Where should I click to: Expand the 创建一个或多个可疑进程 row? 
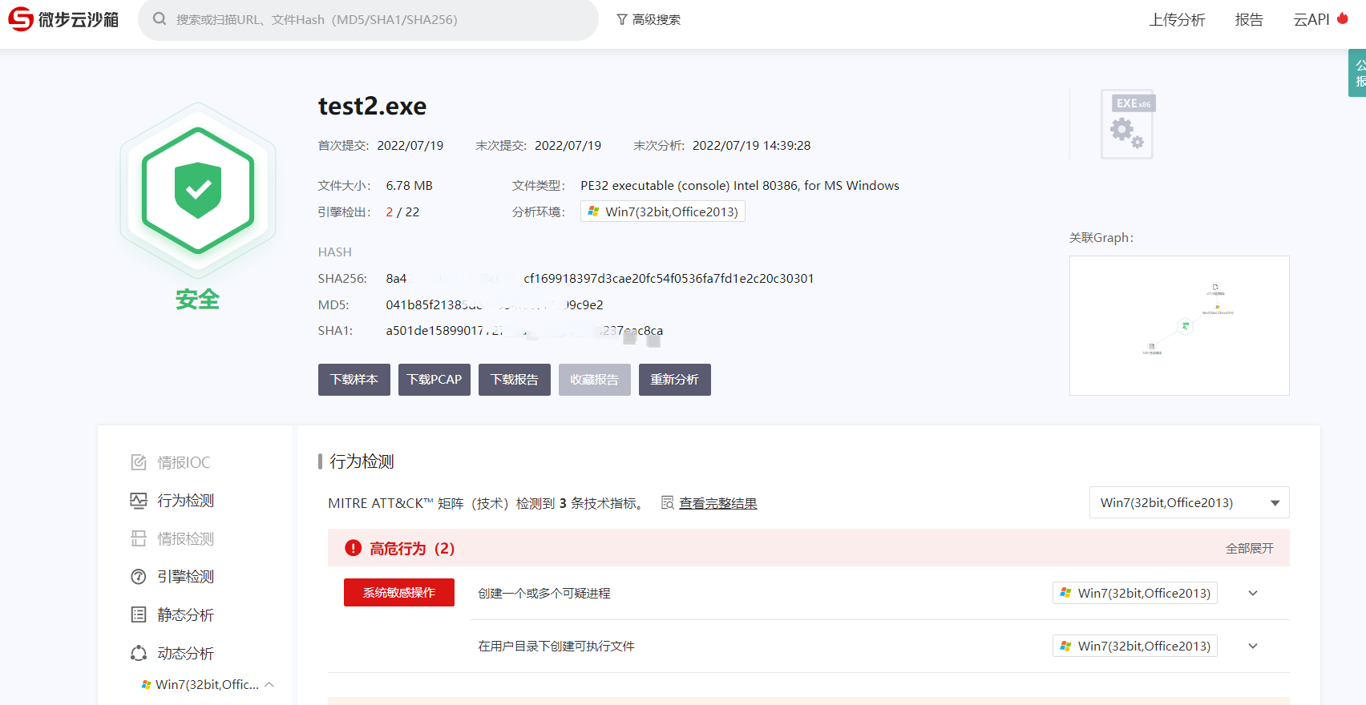click(x=1253, y=594)
